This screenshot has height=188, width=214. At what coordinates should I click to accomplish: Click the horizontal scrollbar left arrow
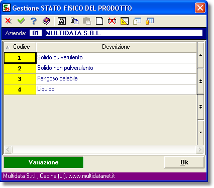[x=8, y=149]
